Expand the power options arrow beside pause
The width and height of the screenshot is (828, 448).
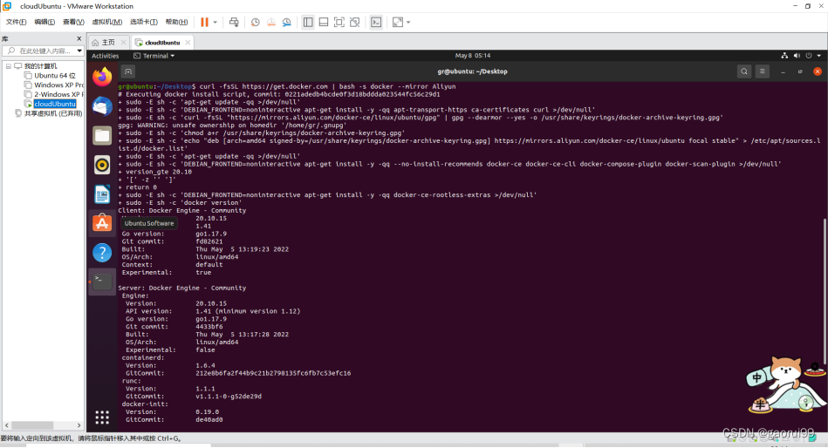click(215, 22)
